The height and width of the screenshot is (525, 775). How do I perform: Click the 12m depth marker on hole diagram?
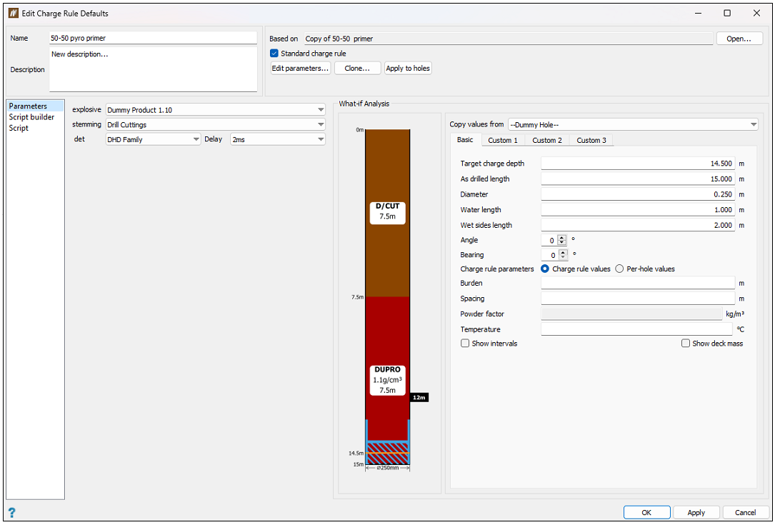(x=419, y=397)
